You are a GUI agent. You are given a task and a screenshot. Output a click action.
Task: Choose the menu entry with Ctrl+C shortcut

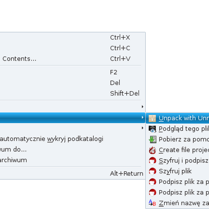[x=72, y=48]
